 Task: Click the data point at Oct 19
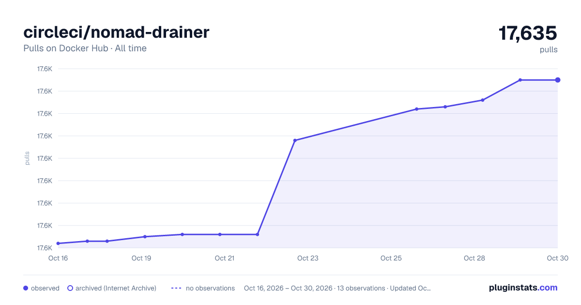pyautogui.click(x=145, y=237)
